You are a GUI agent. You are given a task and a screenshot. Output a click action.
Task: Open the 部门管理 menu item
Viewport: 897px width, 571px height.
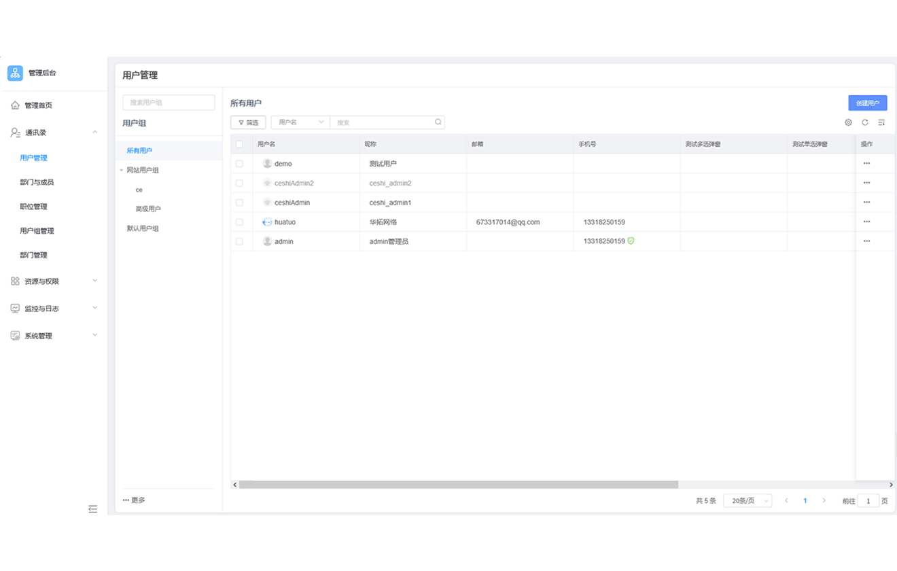click(x=34, y=256)
